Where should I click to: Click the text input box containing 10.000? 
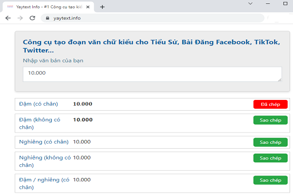point(152,74)
